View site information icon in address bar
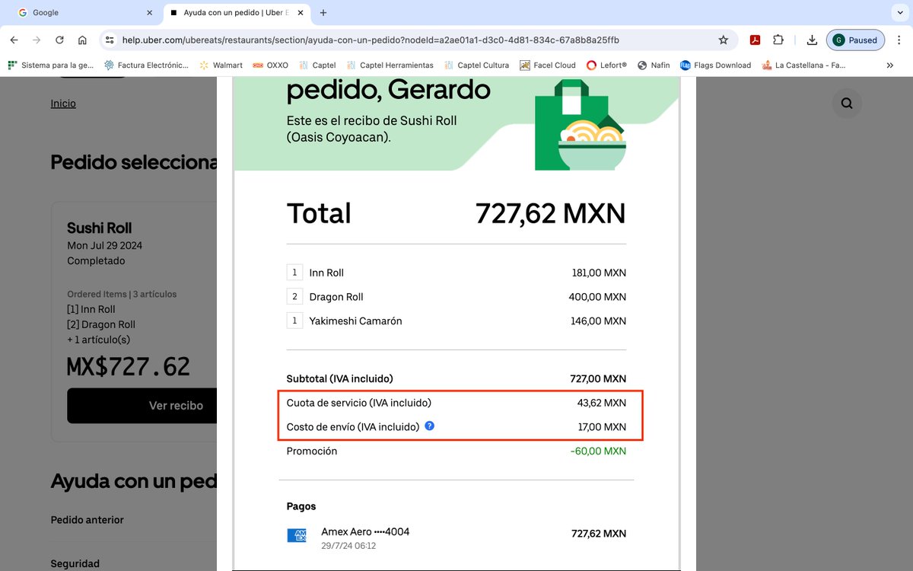 point(110,40)
